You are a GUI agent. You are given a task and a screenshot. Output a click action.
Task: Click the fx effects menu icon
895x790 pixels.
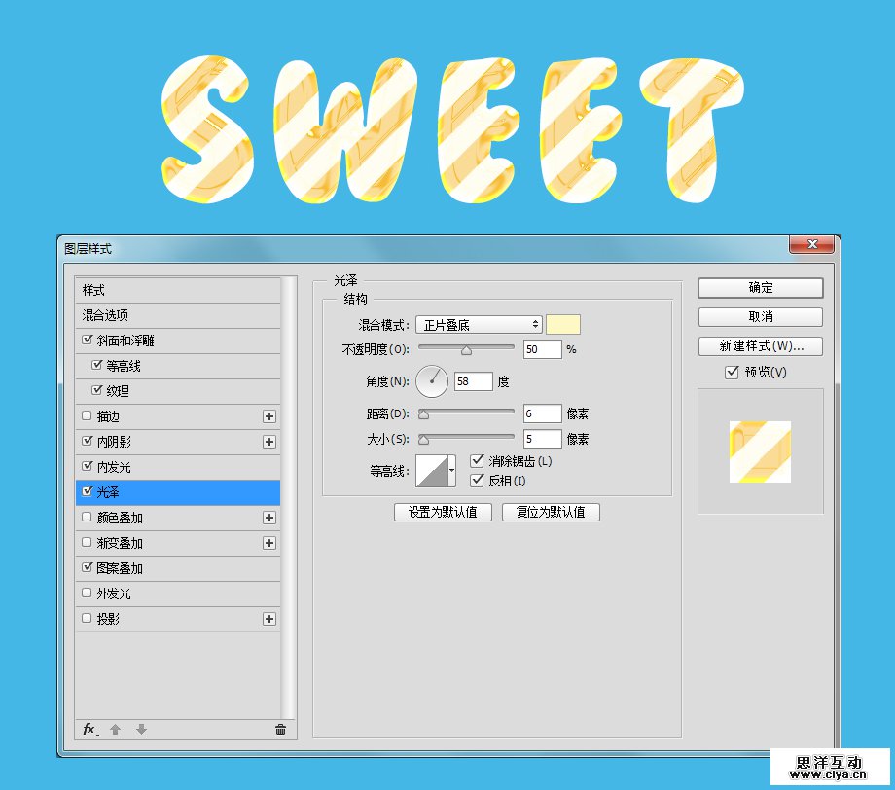(89, 729)
